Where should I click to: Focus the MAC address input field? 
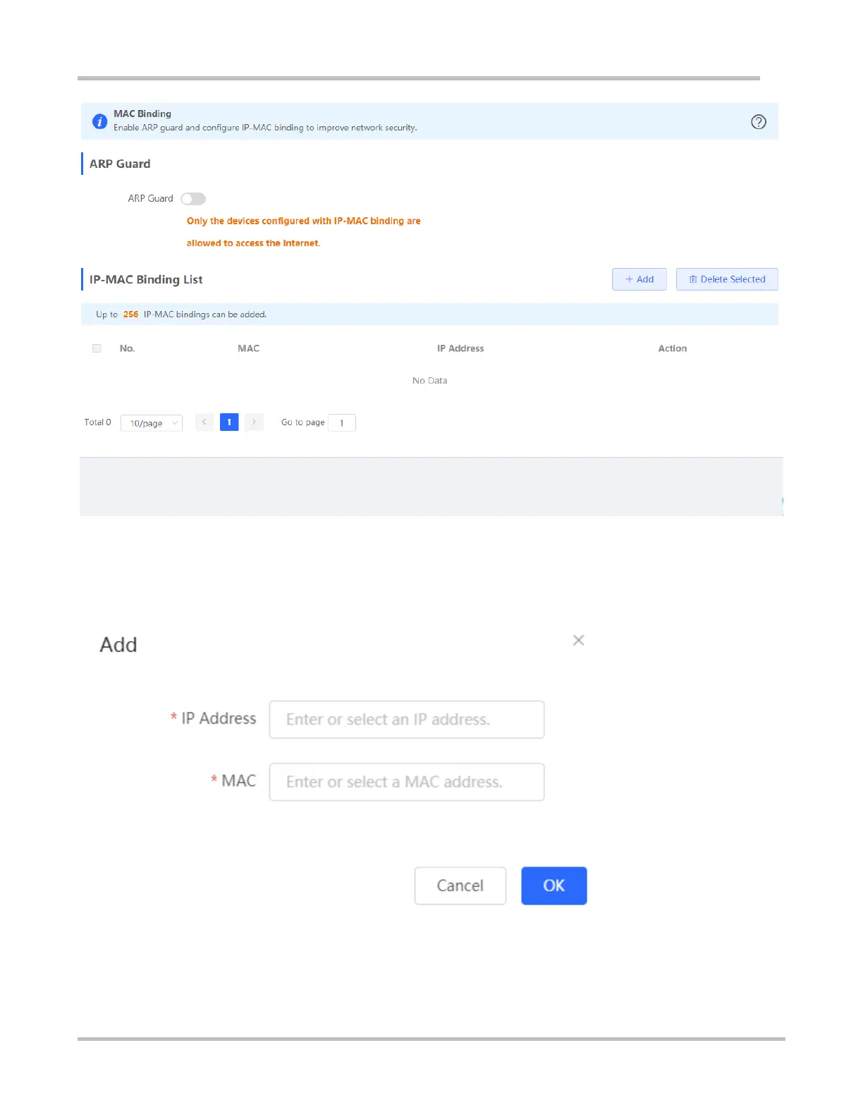[407, 782]
